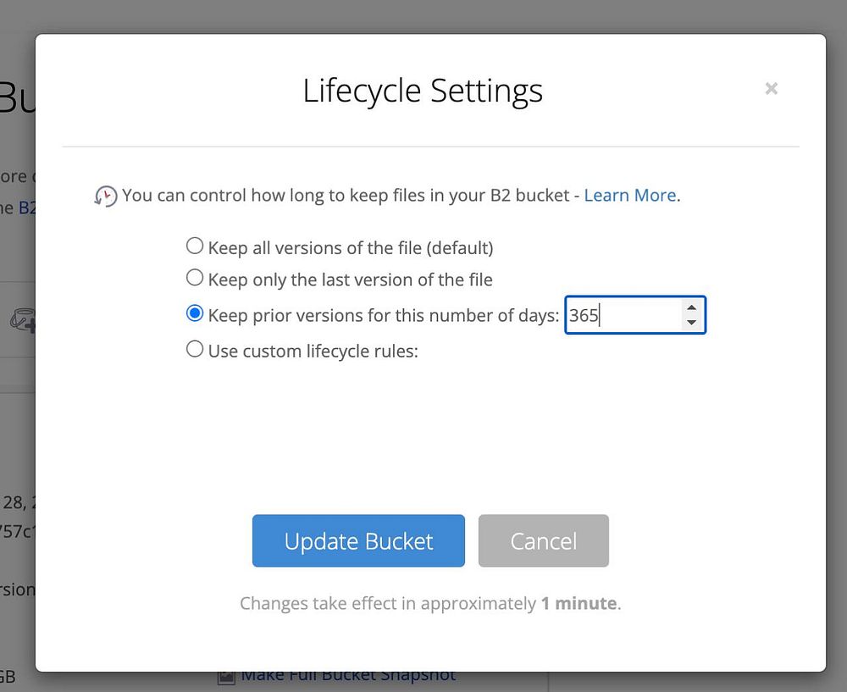Click the B2 link behind the dialog
Image resolution: width=847 pixels, height=692 pixels.
28,208
